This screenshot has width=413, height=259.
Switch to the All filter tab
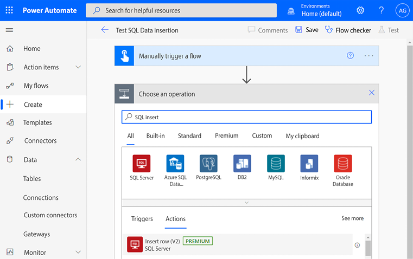tap(131, 136)
